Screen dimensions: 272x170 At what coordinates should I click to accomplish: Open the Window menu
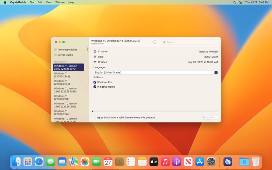60,2
